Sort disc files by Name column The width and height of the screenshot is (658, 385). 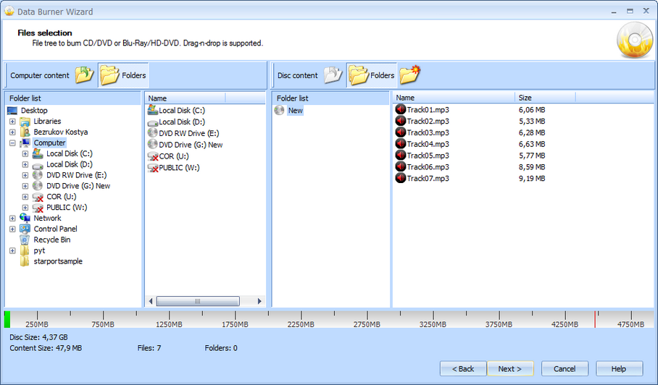[454, 98]
